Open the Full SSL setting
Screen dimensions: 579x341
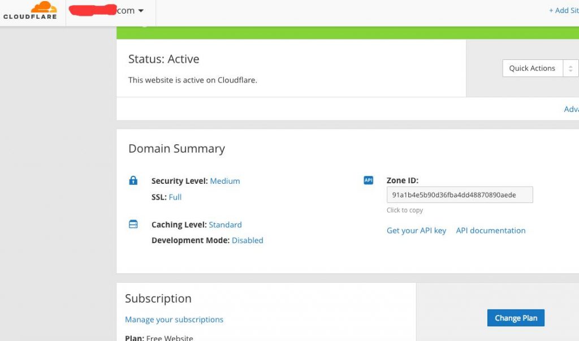(x=175, y=197)
